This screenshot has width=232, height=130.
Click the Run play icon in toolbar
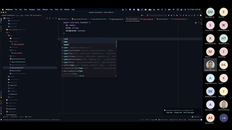(169, 15)
